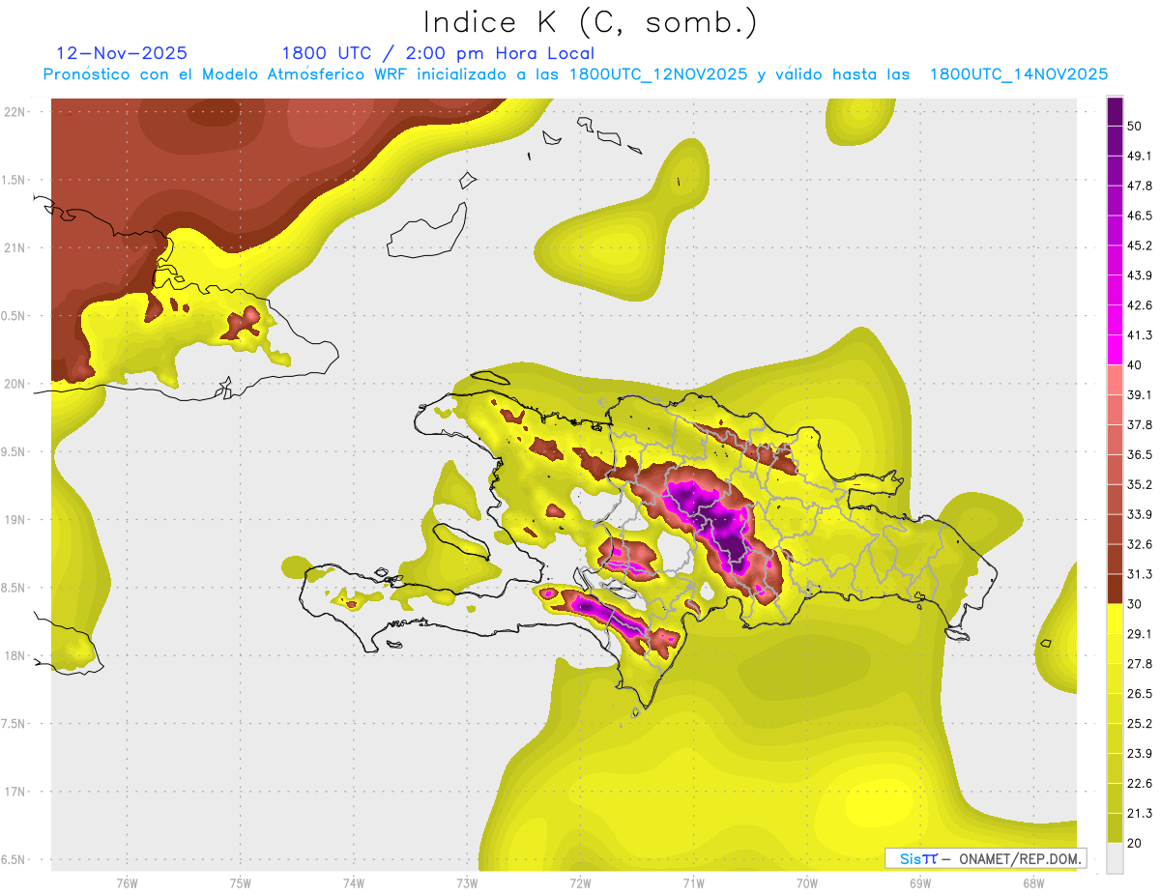Image resolution: width=1160 pixels, height=896 pixels.
Task: Click the dark brown 30 legend band
Action: point(1115,589)
